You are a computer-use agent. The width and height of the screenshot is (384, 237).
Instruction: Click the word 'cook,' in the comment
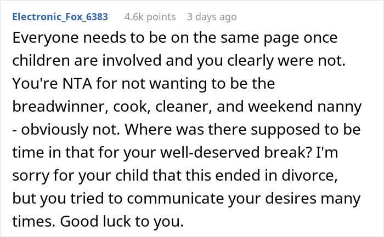(131, 108)
